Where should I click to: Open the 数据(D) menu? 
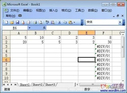pyautogui.click(x=93, y=10)
